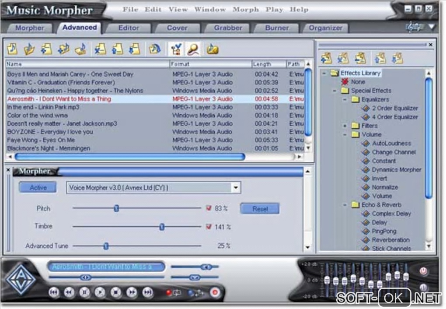
Task: Select the None effect item
Action: 358,82
